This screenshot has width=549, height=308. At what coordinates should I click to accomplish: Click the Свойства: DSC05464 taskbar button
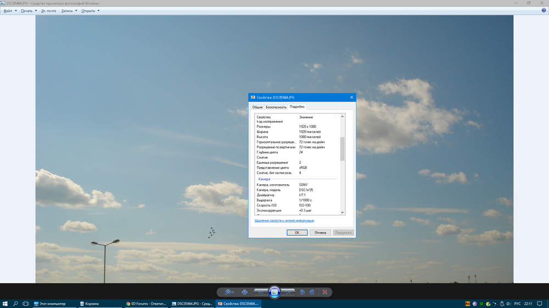tap(238, 304)
